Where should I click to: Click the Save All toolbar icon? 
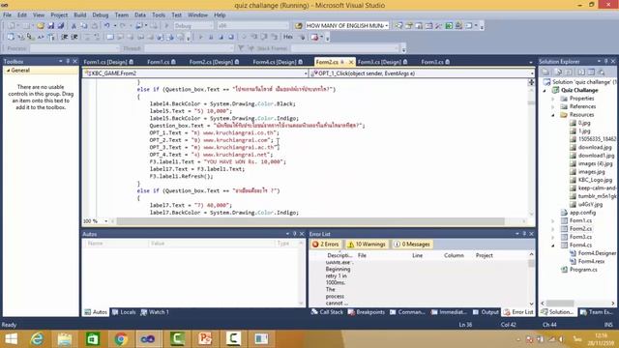pyautogui.click(x=61, y=26)
